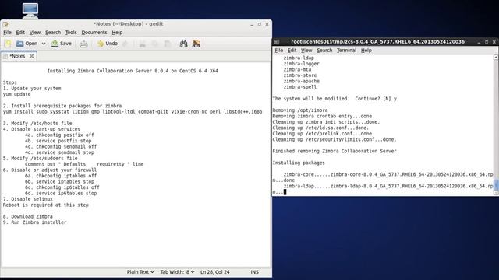The image size is (499, 280).
Task: Click the Open button in gedit toolbar
Action: 27,44
